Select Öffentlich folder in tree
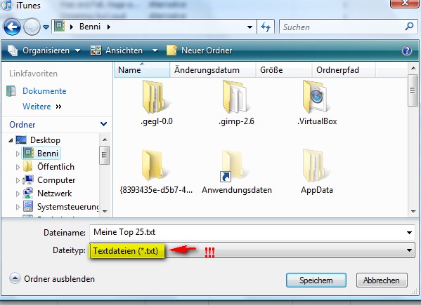 [56, 167]
